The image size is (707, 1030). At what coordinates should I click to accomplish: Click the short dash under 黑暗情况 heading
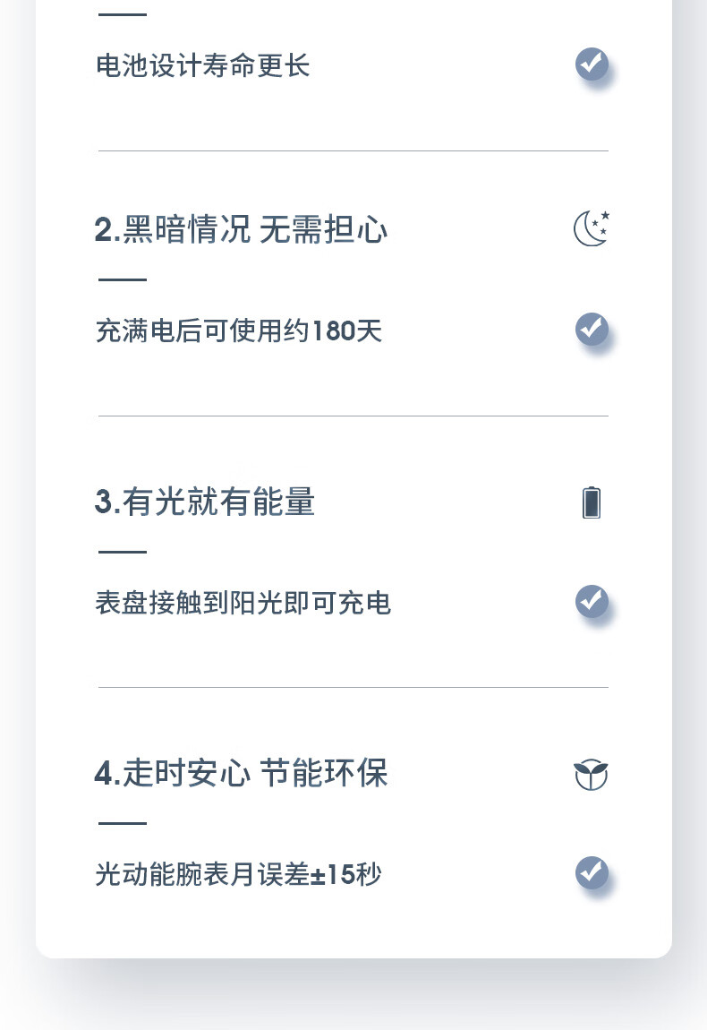[x=122, y=279]
